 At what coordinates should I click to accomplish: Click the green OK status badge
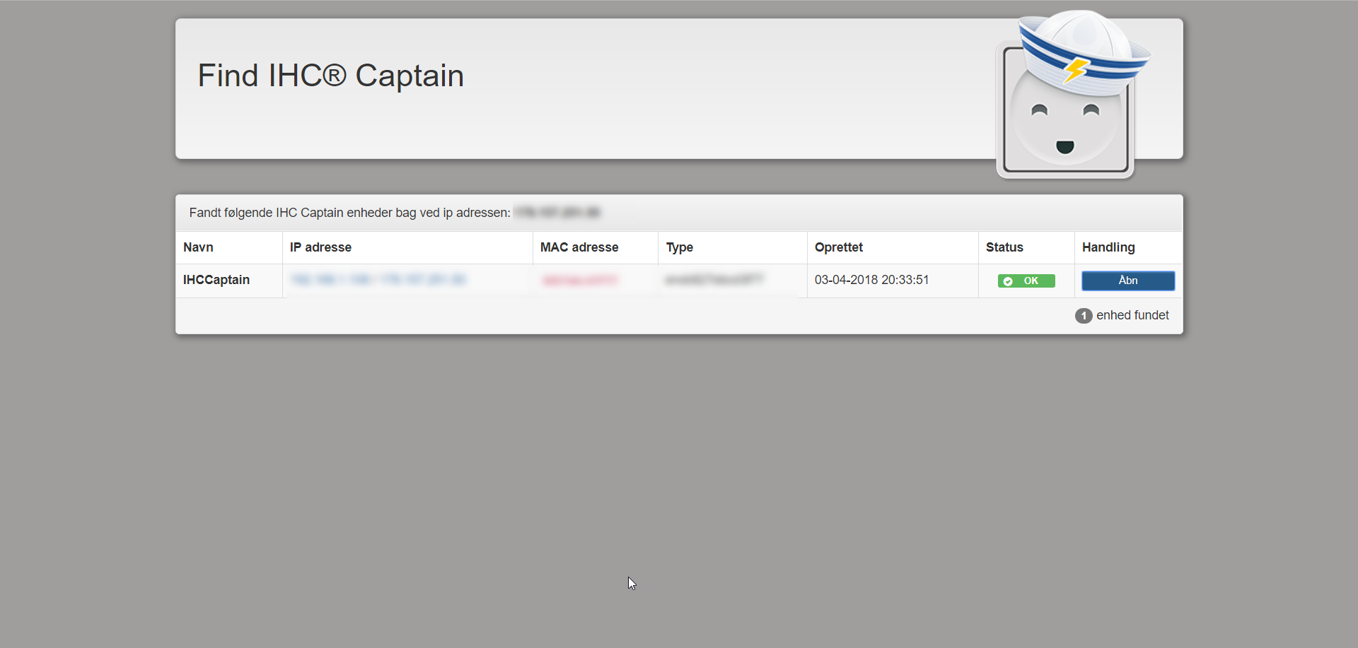pos(1026,281)
